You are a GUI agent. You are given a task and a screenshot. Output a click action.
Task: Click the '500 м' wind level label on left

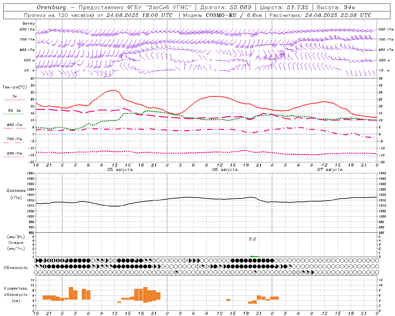[29, 60]
